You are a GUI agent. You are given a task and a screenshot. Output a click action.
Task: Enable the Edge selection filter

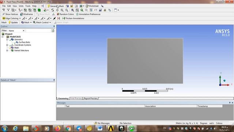pyautogui.click(x=30, y=10)
